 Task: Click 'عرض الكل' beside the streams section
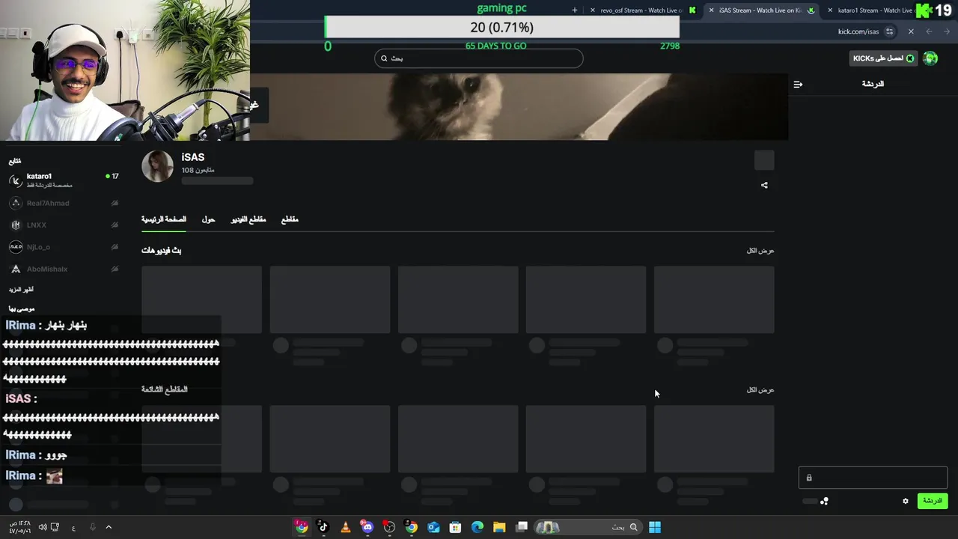(760, 250)
